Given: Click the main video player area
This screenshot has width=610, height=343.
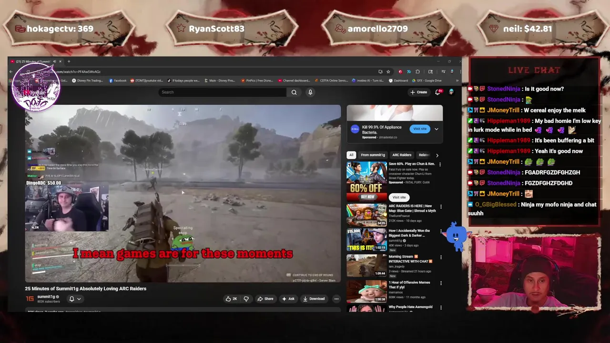Looking at the screenshot, I should click(x=183, y=193).
